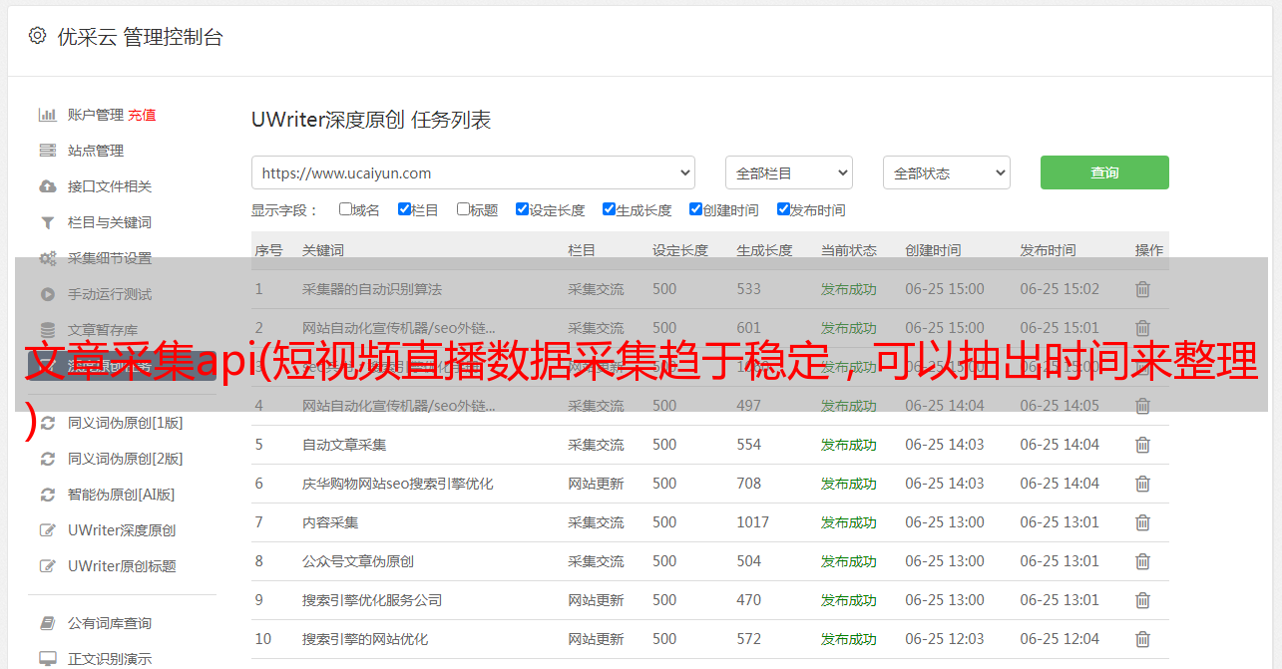Uncheck the 栏目 field checkbox
Viewport: 1282px width, 669px height.
[404, 209]
